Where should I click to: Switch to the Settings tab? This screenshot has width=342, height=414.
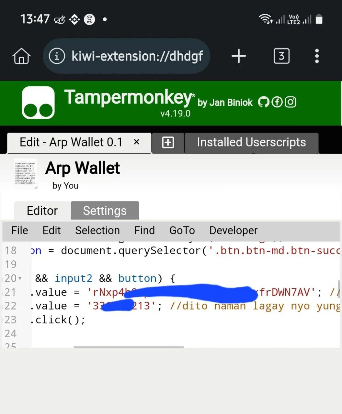105,211
